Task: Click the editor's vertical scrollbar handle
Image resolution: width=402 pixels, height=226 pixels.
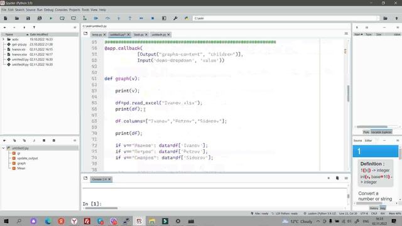Action: [x=348, y=94]
